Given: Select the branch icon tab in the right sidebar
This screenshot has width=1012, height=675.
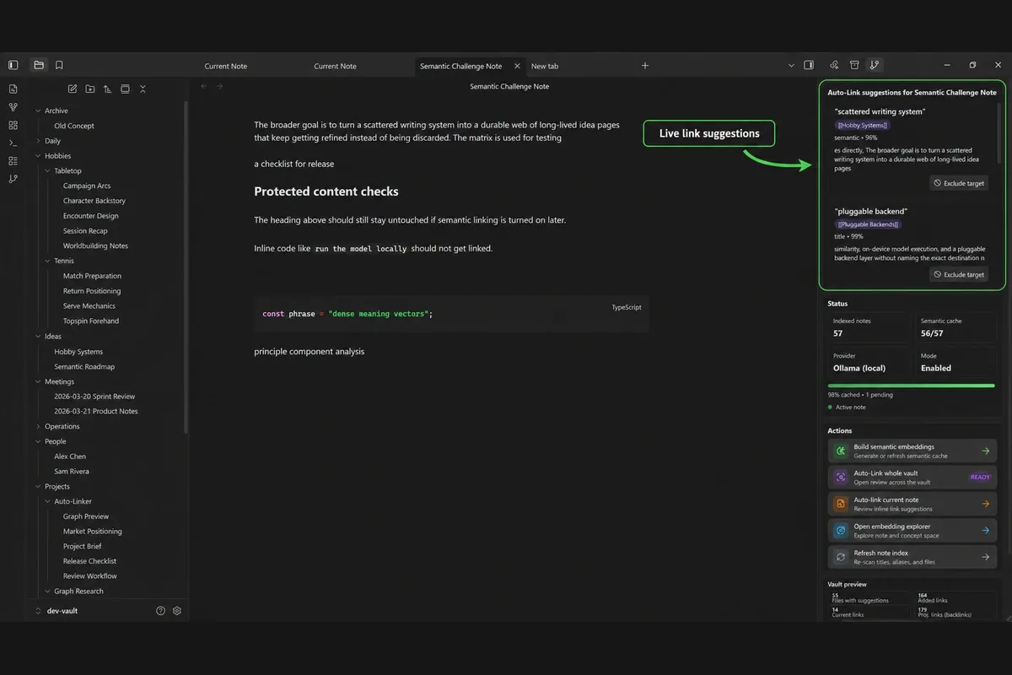Looking at the screenshot, I should (875, 65).
